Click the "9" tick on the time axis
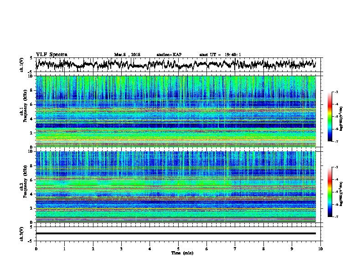The height and width of the screenshot is (279, 361). click(x=292, y=249)
